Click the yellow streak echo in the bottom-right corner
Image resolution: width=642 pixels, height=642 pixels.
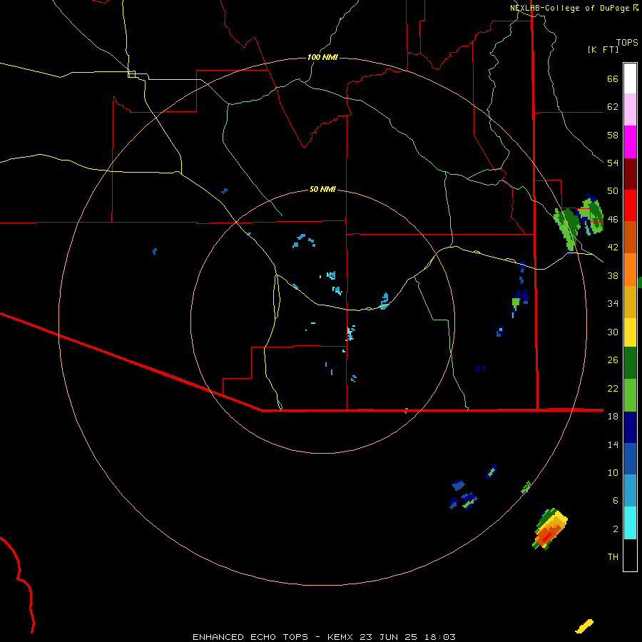[584, 626]
